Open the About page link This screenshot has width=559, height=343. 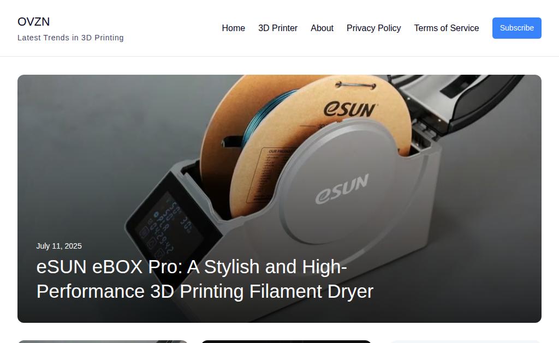pos(322,28)
